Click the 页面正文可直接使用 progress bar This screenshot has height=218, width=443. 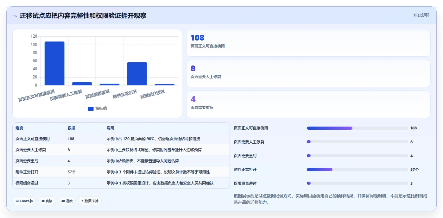(357, 128)
